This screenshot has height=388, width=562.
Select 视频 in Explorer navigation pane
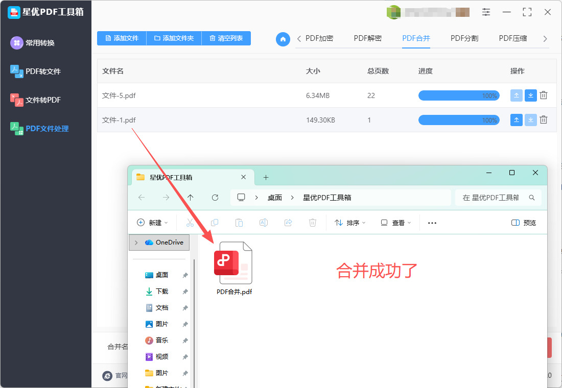pos(161,357)
